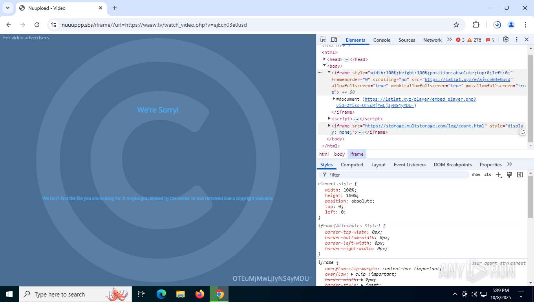Screen dimensions: 534x302
Task: Open the DOM Breakpoints tab
Action: click(x=453, y=165)
